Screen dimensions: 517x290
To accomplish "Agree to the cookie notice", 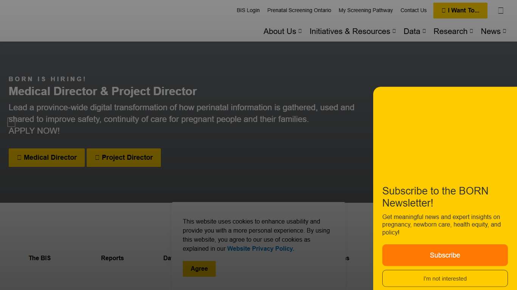I will pos(199,269).
